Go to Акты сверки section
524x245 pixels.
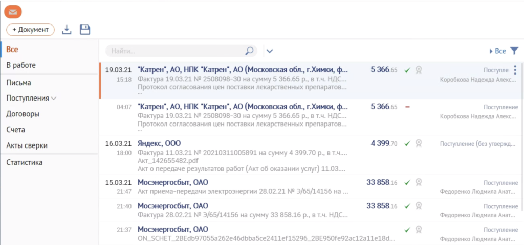27,145
